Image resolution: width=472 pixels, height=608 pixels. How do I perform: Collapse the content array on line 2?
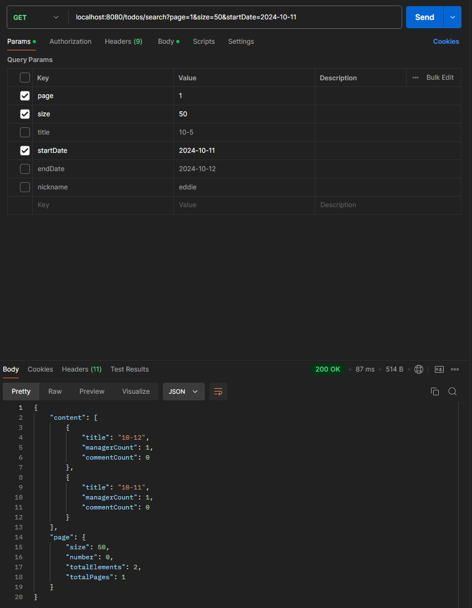point(96,418)
